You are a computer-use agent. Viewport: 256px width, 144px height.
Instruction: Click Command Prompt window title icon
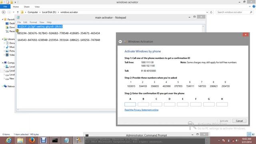point(87,135)
